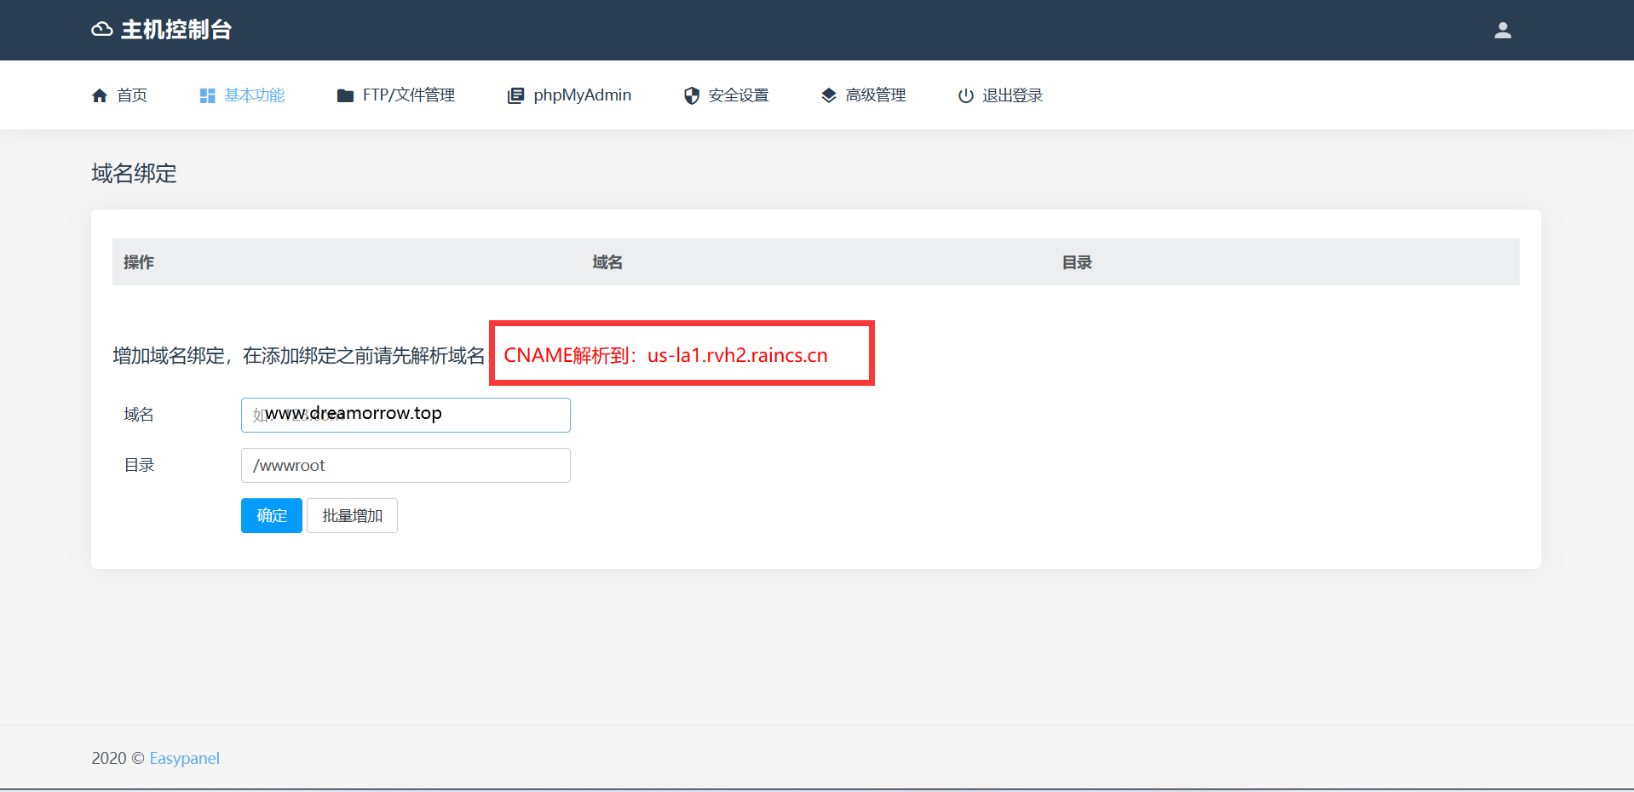Screen dimensions: 1634x792
Task: Click the layers icon beside 高级管理
Action: pyautogui.click(x=828, y=95)
